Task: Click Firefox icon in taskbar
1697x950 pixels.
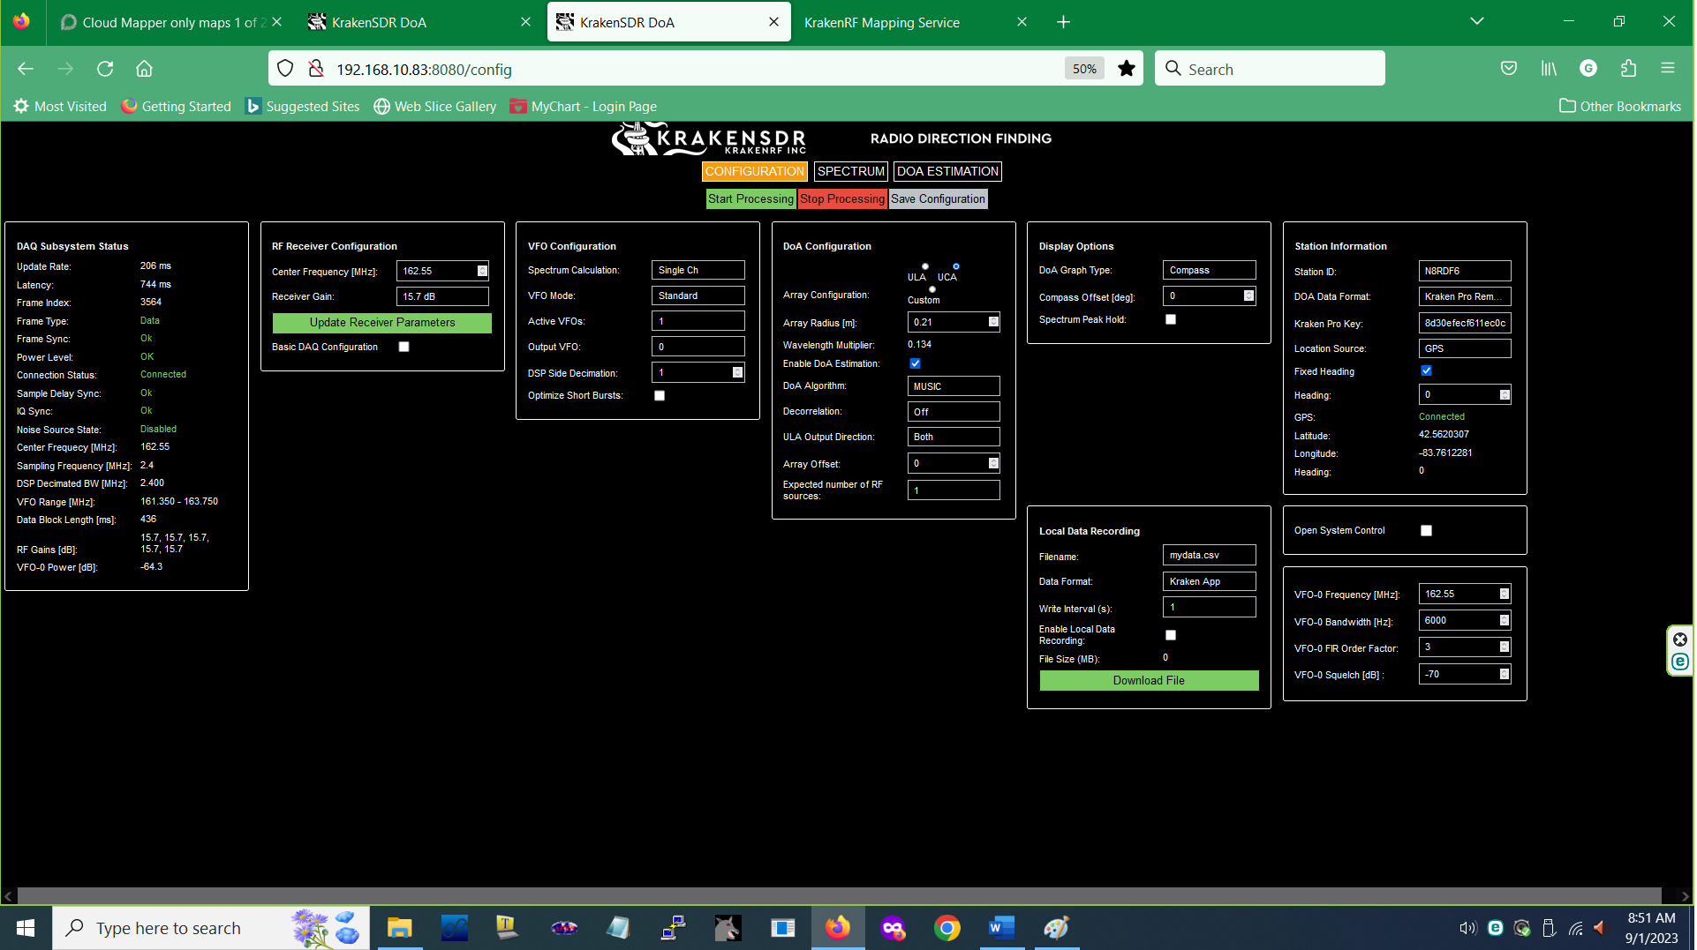Action: 837,928
